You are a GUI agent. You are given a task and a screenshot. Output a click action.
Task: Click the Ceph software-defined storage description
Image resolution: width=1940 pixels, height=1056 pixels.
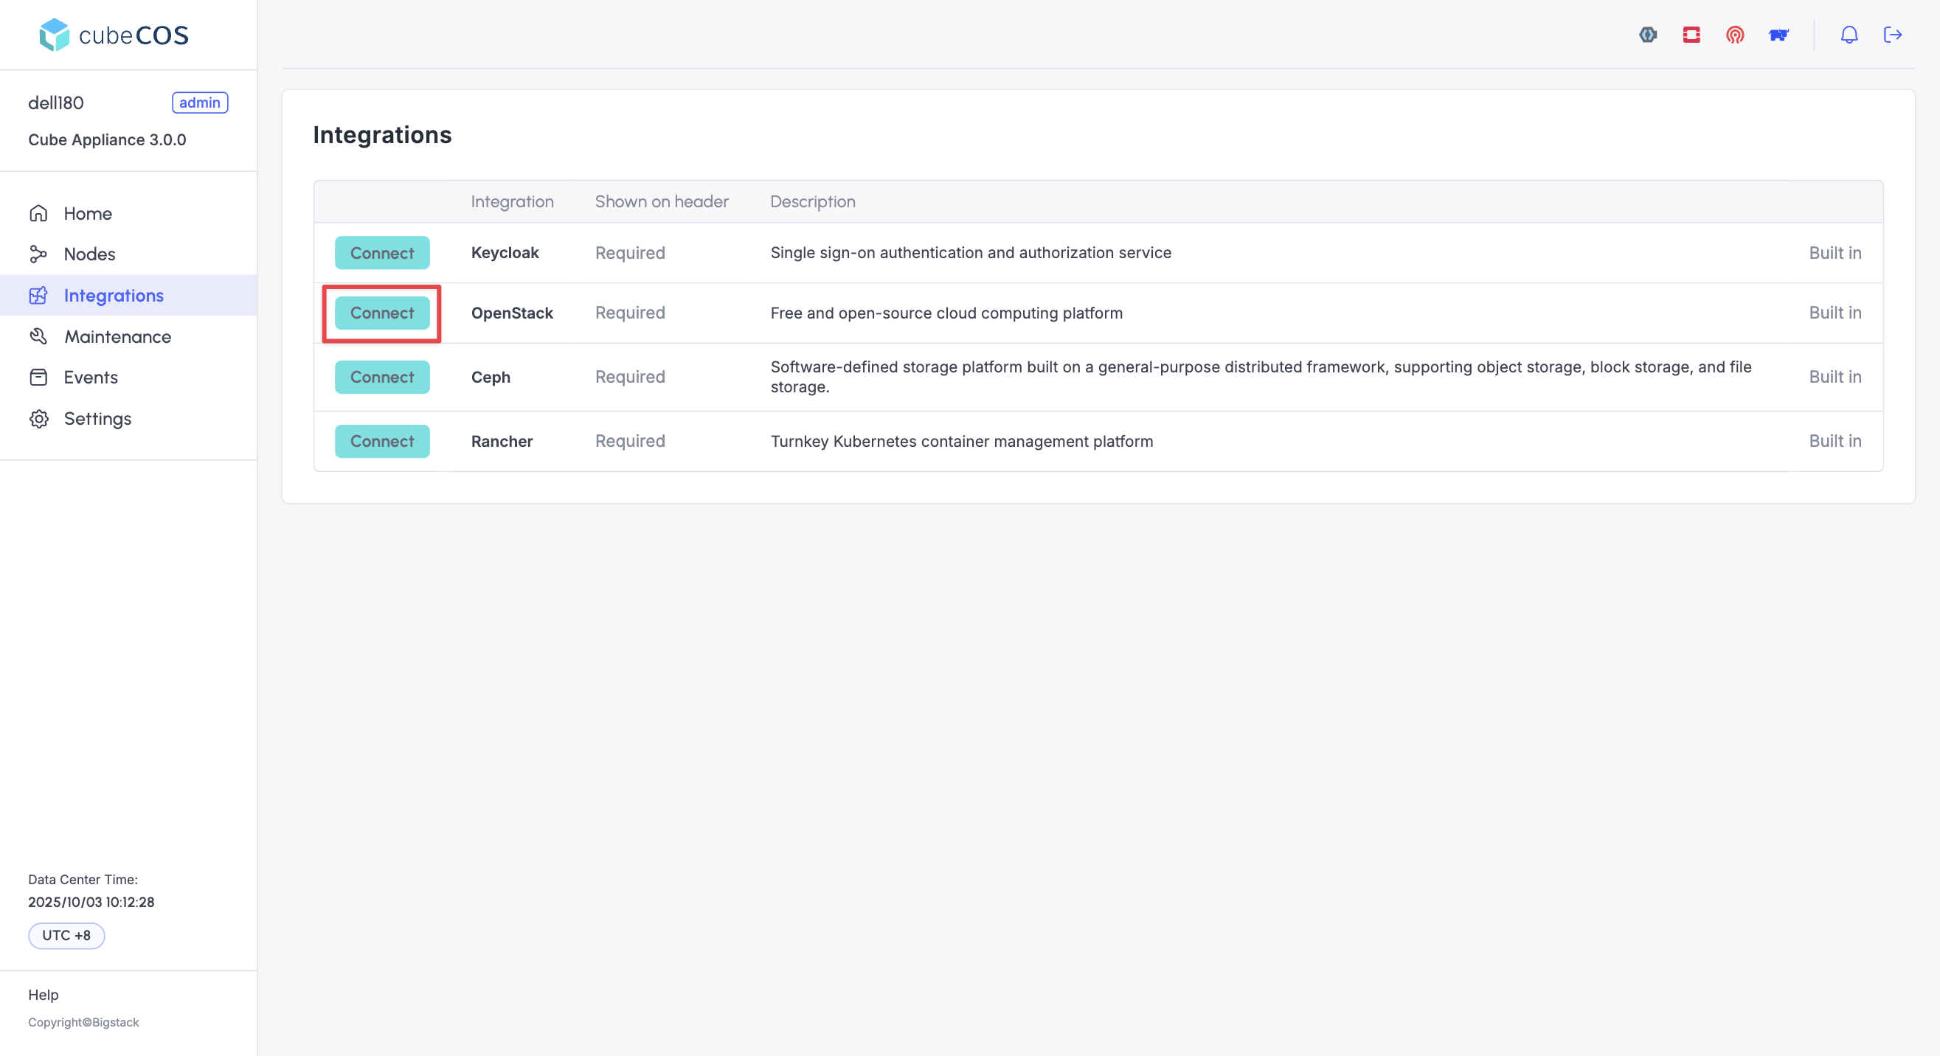click(1261, 377)
